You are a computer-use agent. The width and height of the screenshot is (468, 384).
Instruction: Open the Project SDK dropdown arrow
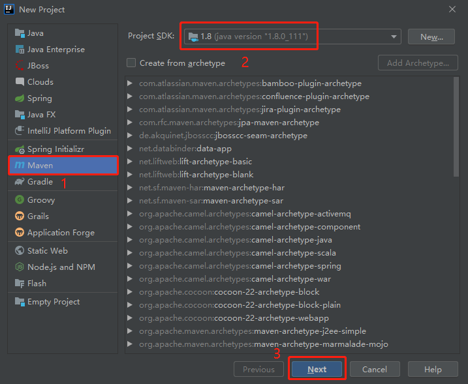click(x=394, y=37)
